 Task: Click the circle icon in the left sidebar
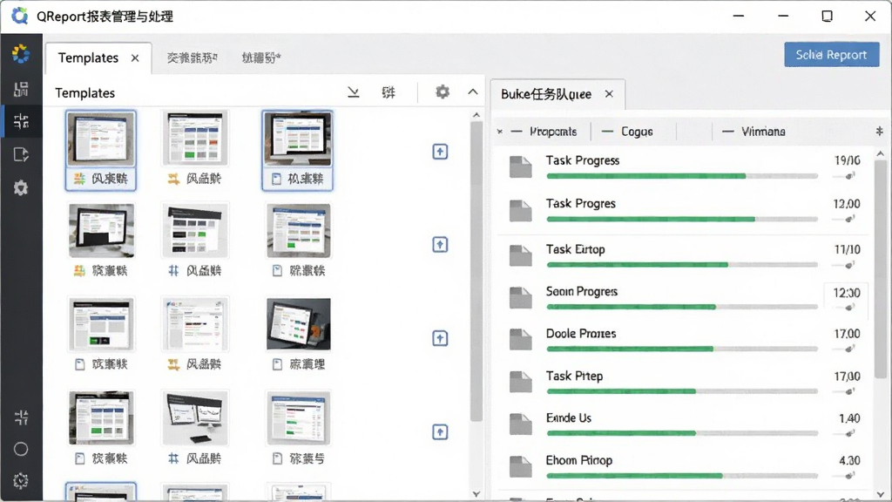pos(21,449)
